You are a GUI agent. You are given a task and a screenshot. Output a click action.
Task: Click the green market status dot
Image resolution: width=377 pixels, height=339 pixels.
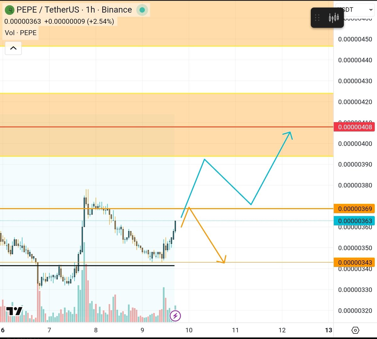coord(142,10)
